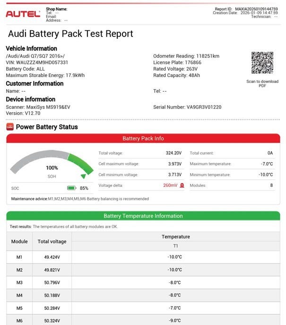This screenshot has width=286, height=325.
Task: Click module cell 'M1'
Action: point(19,257)
